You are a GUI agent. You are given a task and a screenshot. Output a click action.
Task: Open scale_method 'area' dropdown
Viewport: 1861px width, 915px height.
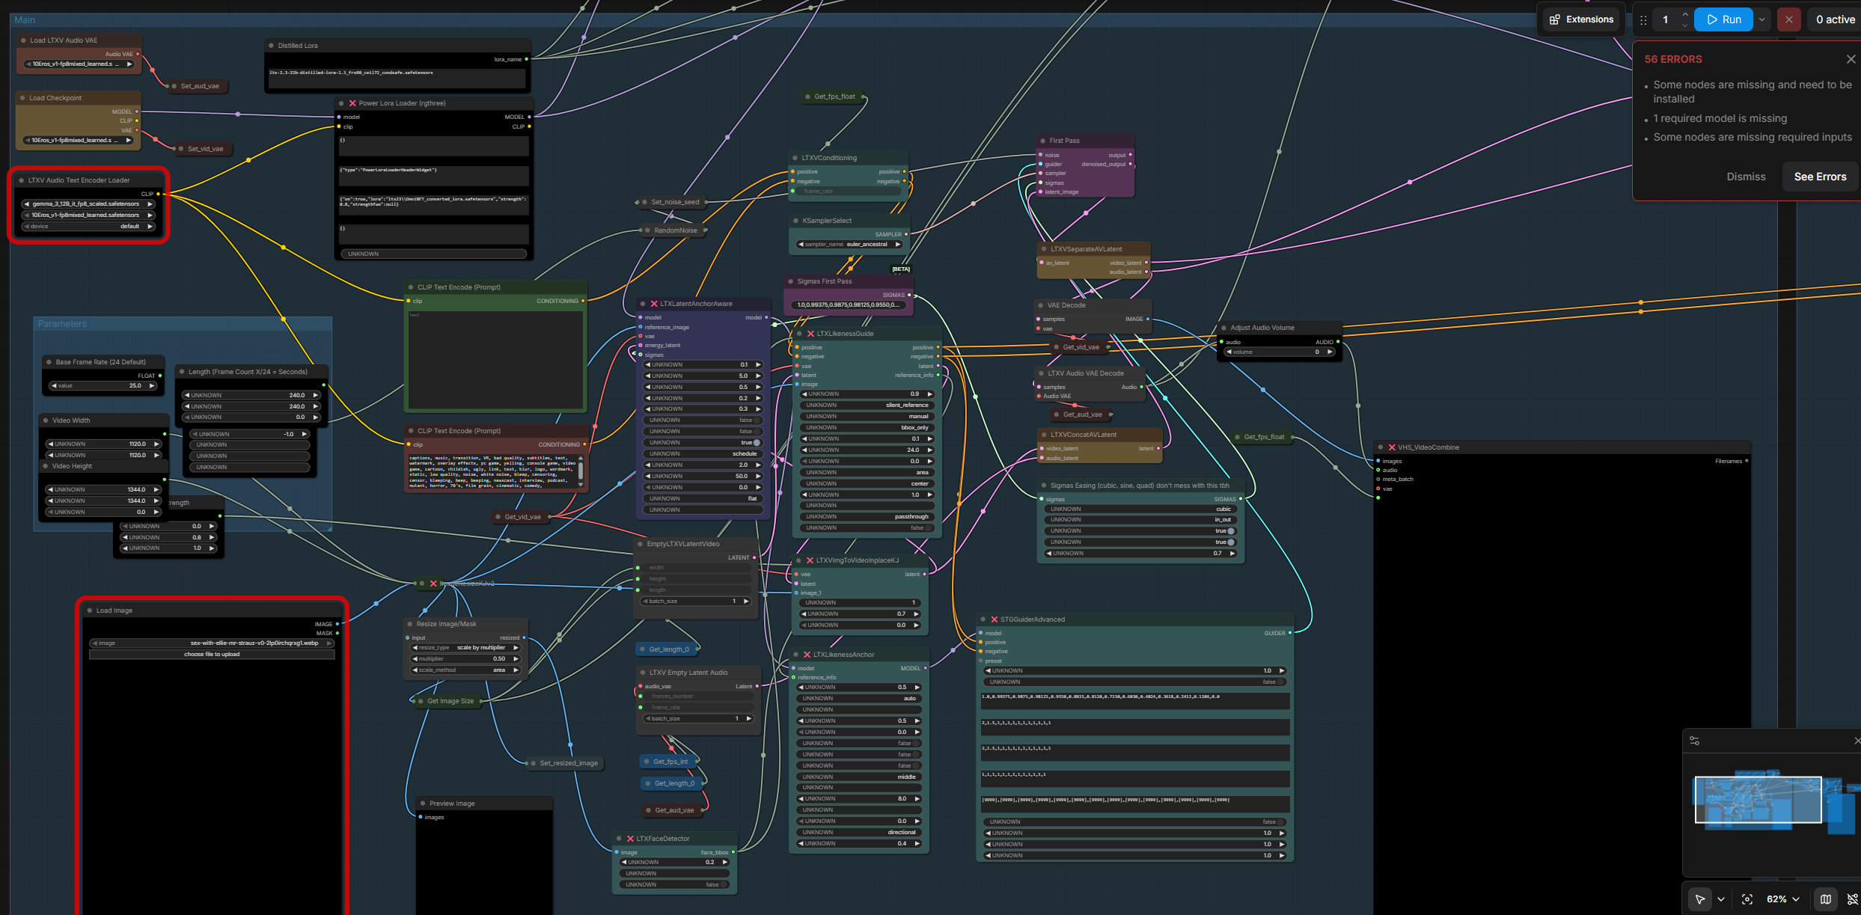465,670
